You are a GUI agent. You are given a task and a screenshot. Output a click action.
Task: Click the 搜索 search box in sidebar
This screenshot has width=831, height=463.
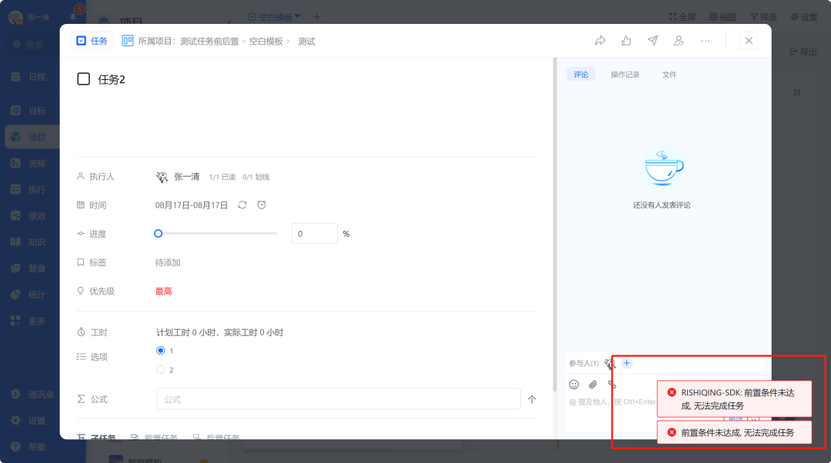[30, 45]
